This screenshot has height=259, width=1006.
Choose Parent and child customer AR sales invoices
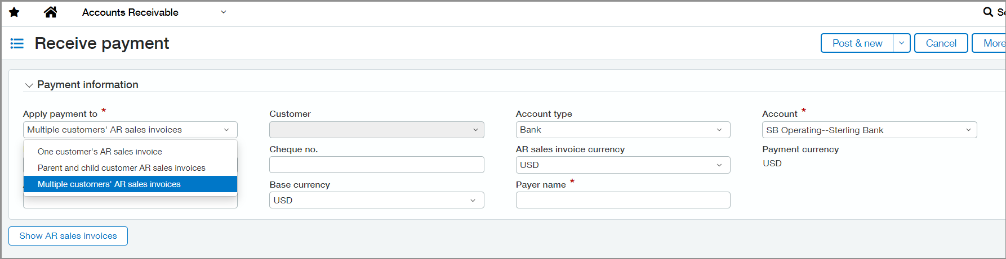coord(121,168)
